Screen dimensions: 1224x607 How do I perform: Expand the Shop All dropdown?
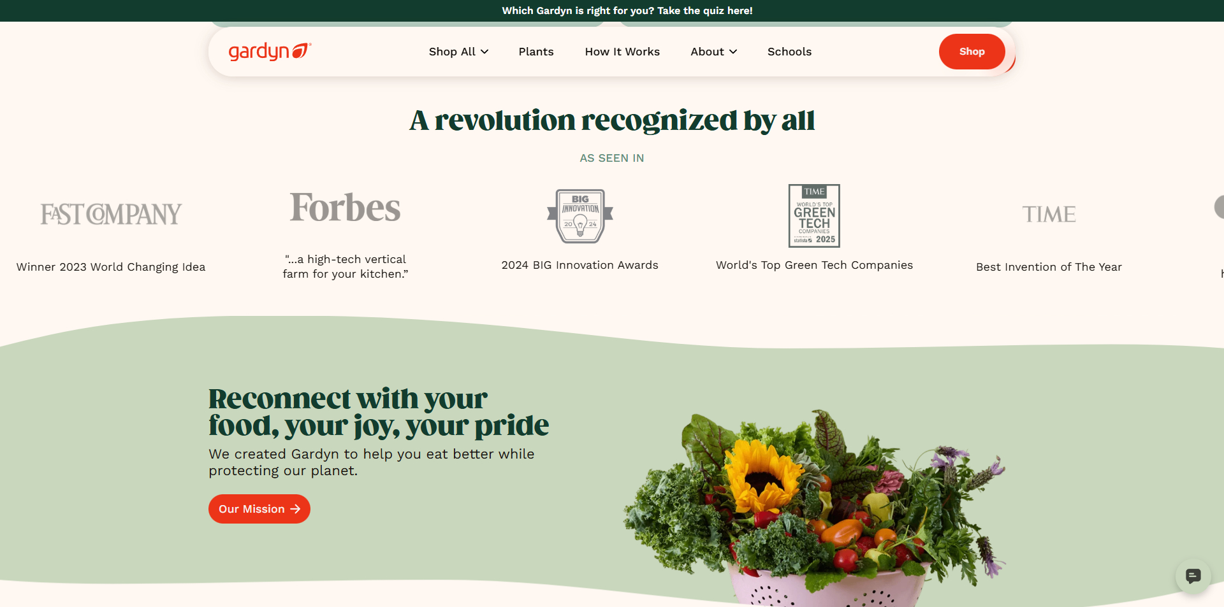pos(458,52)
